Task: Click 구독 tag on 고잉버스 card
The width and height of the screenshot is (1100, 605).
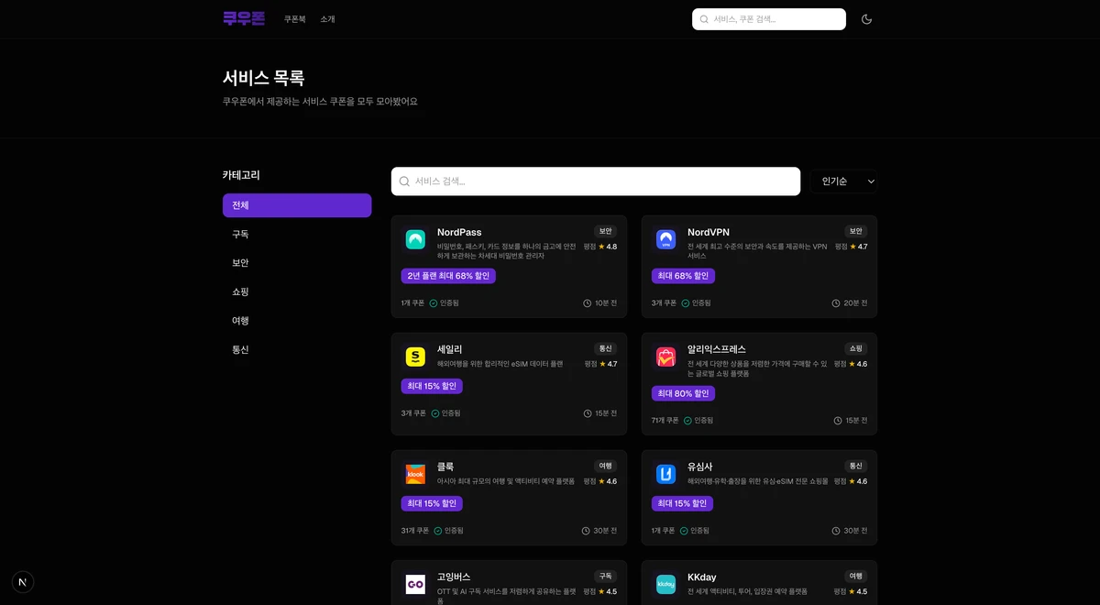Action: 605,577
